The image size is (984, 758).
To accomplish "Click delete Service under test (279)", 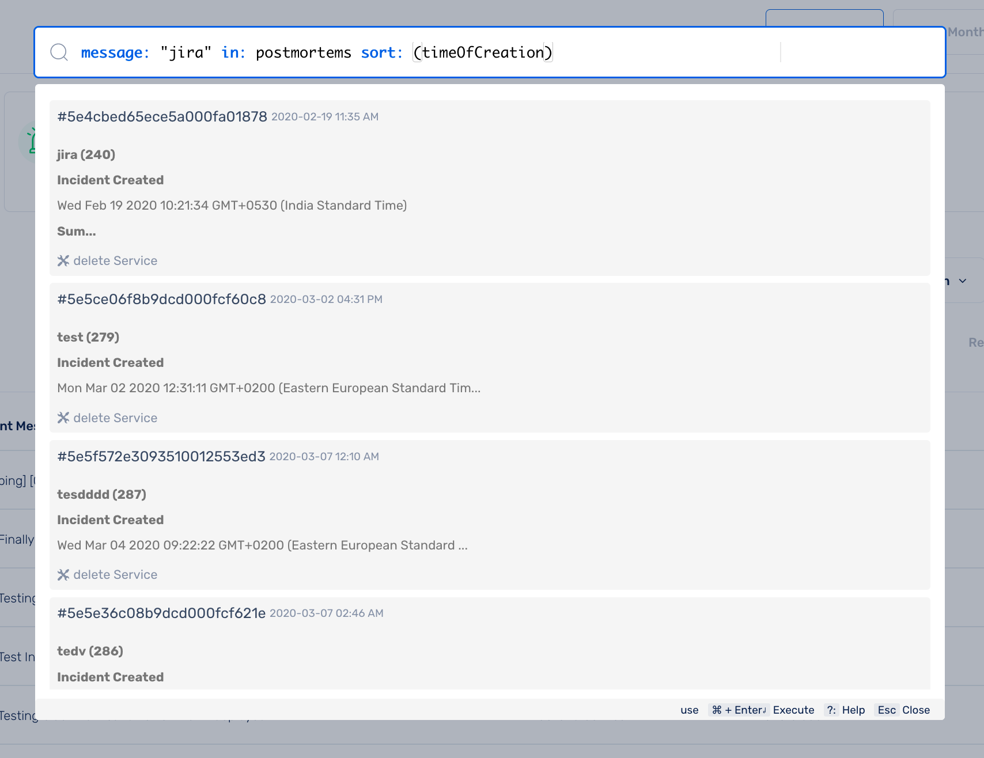I will pyautogui.click(x=115, y=418).
